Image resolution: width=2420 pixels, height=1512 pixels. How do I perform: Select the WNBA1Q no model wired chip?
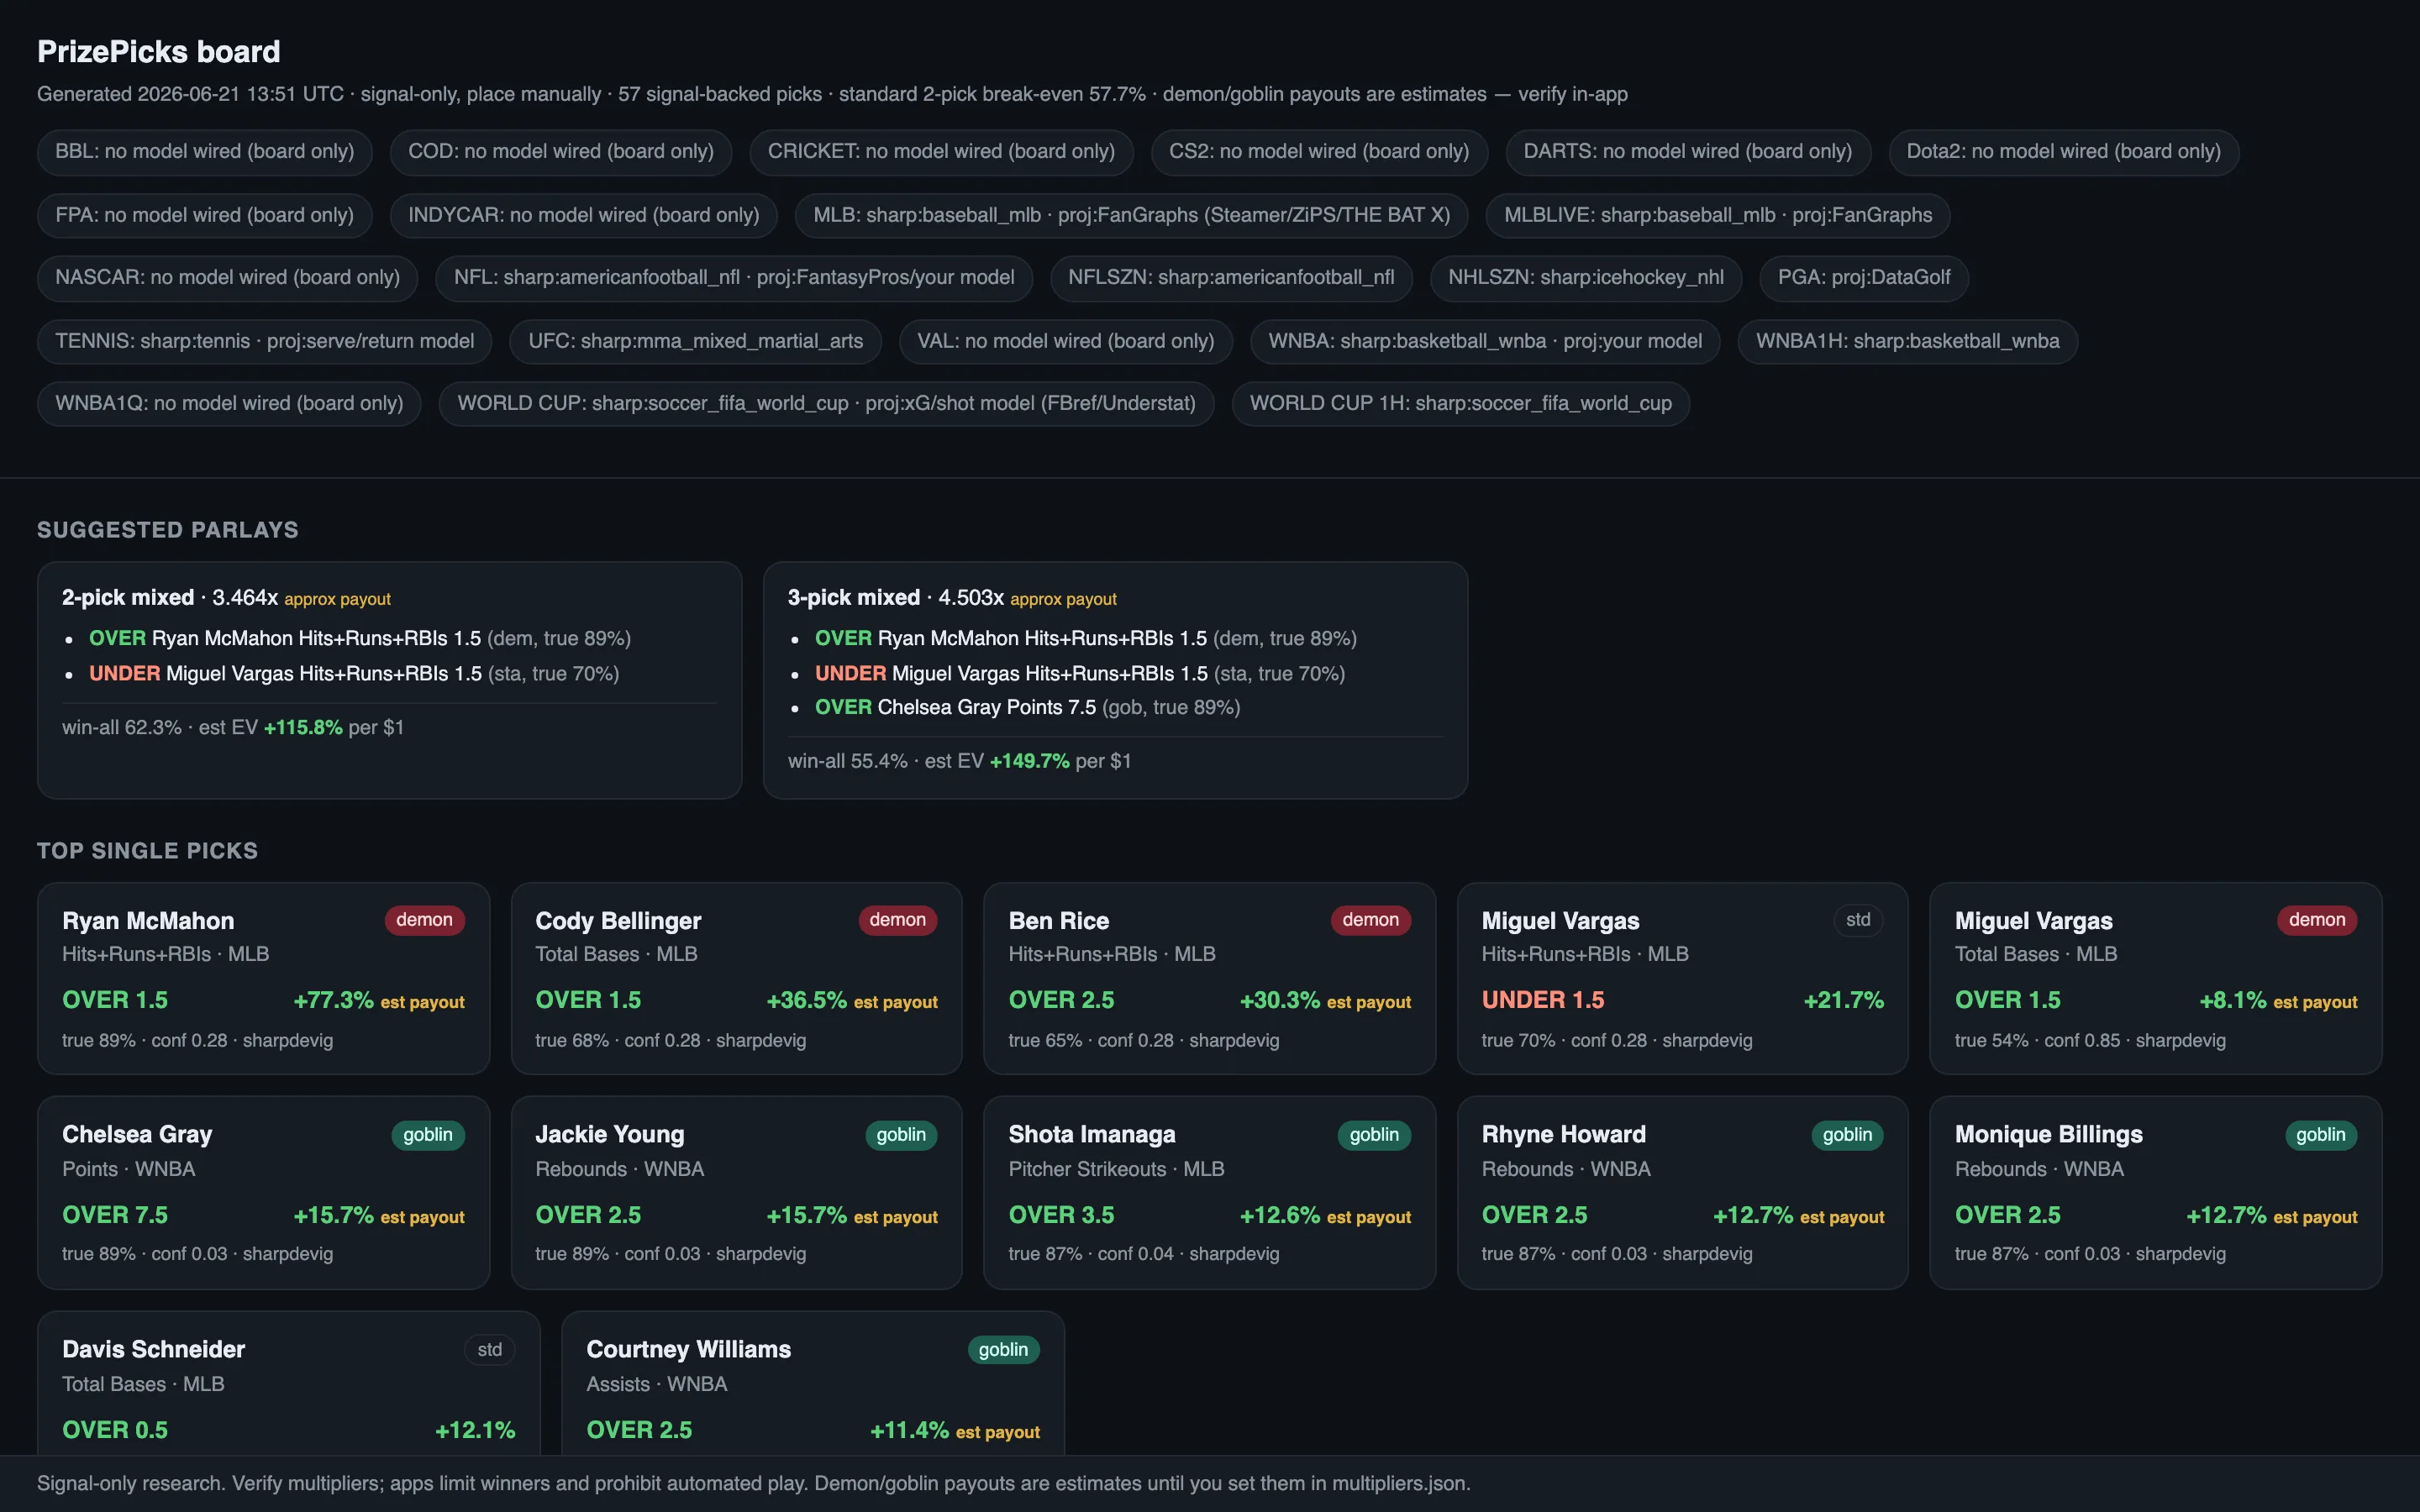point(229,404)
